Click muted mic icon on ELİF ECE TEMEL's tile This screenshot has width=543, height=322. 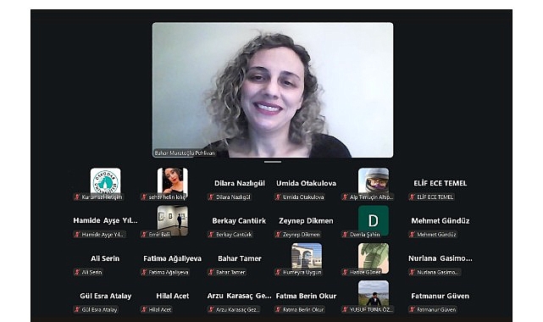pos(412,197)
